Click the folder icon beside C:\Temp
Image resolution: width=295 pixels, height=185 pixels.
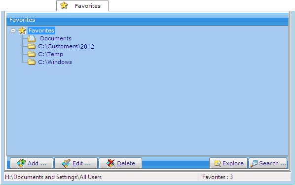[32, 54]
